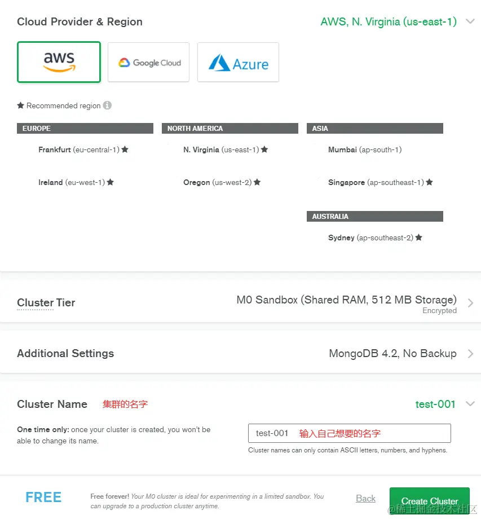Open the Recommended region info icon
The width and height of the screenshot is (481, 519).
107,105
